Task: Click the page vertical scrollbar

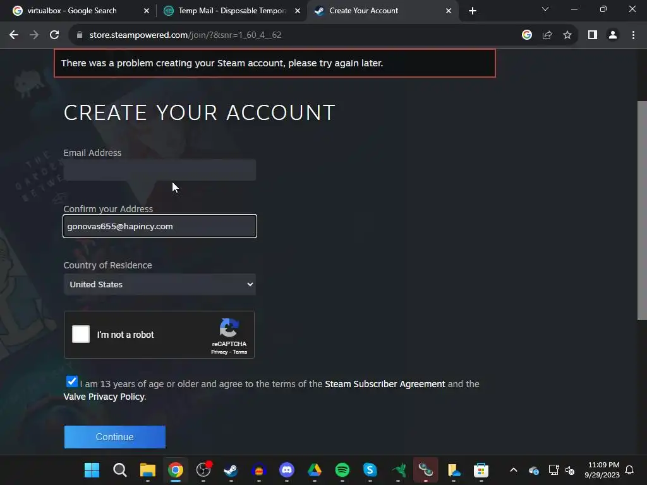Action: coord(642,210)
